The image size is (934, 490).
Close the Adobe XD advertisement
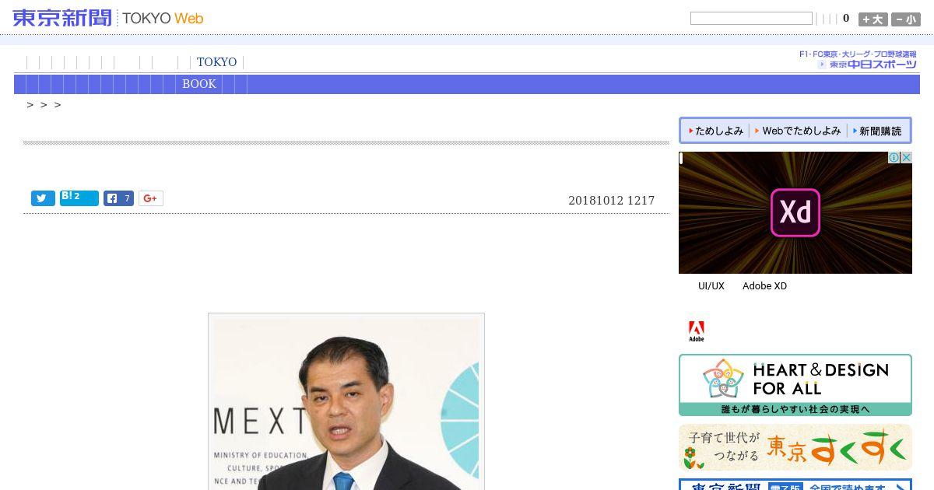[906, 157]
